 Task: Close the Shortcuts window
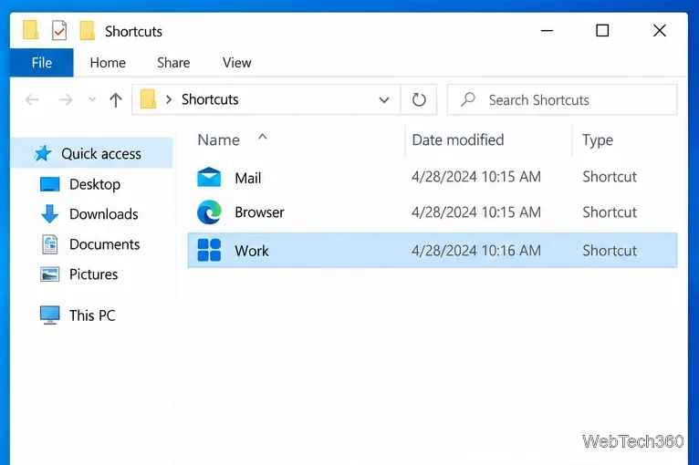coord(660,30)
